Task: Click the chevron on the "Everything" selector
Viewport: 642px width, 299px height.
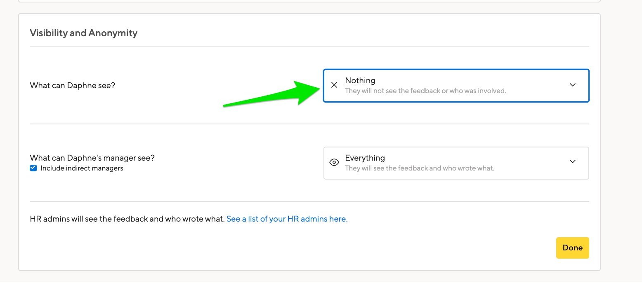Action: (573, 161)
